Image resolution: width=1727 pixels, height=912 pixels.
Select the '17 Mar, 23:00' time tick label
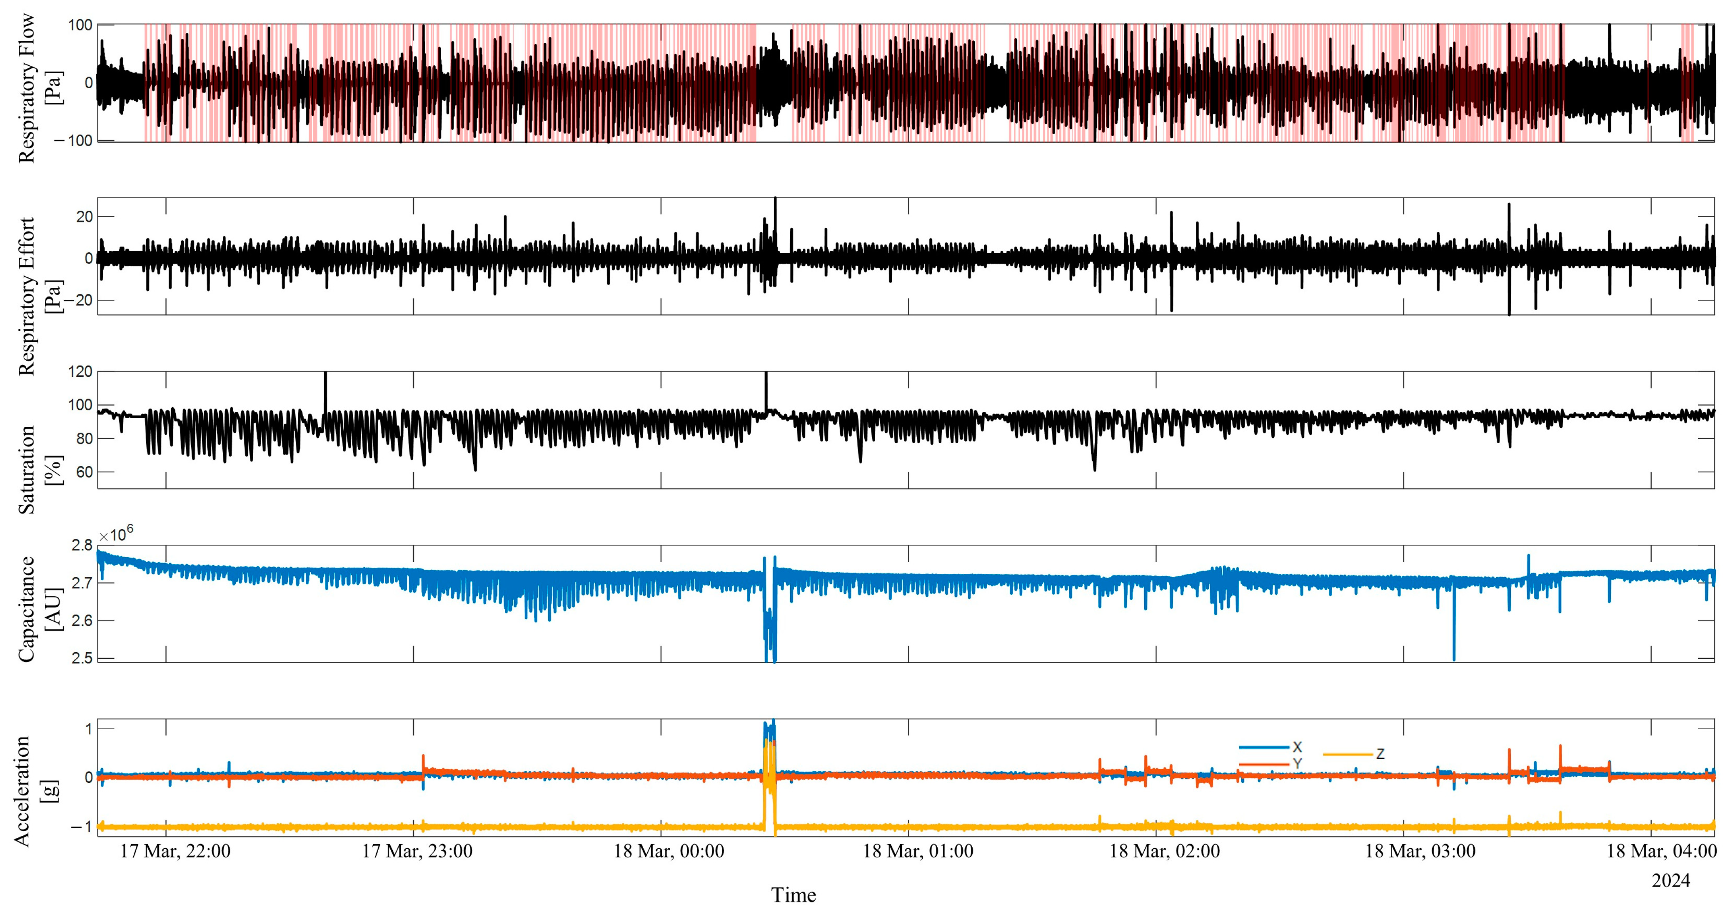(x=417, y=852)
